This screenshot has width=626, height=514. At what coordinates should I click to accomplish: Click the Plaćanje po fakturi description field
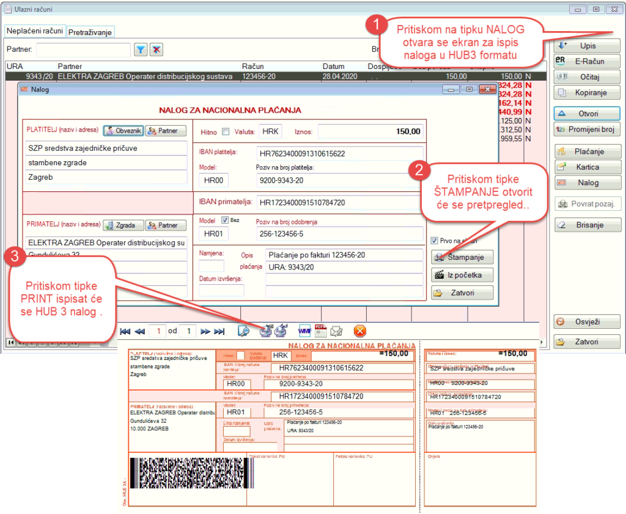click(x=344, y=255)
